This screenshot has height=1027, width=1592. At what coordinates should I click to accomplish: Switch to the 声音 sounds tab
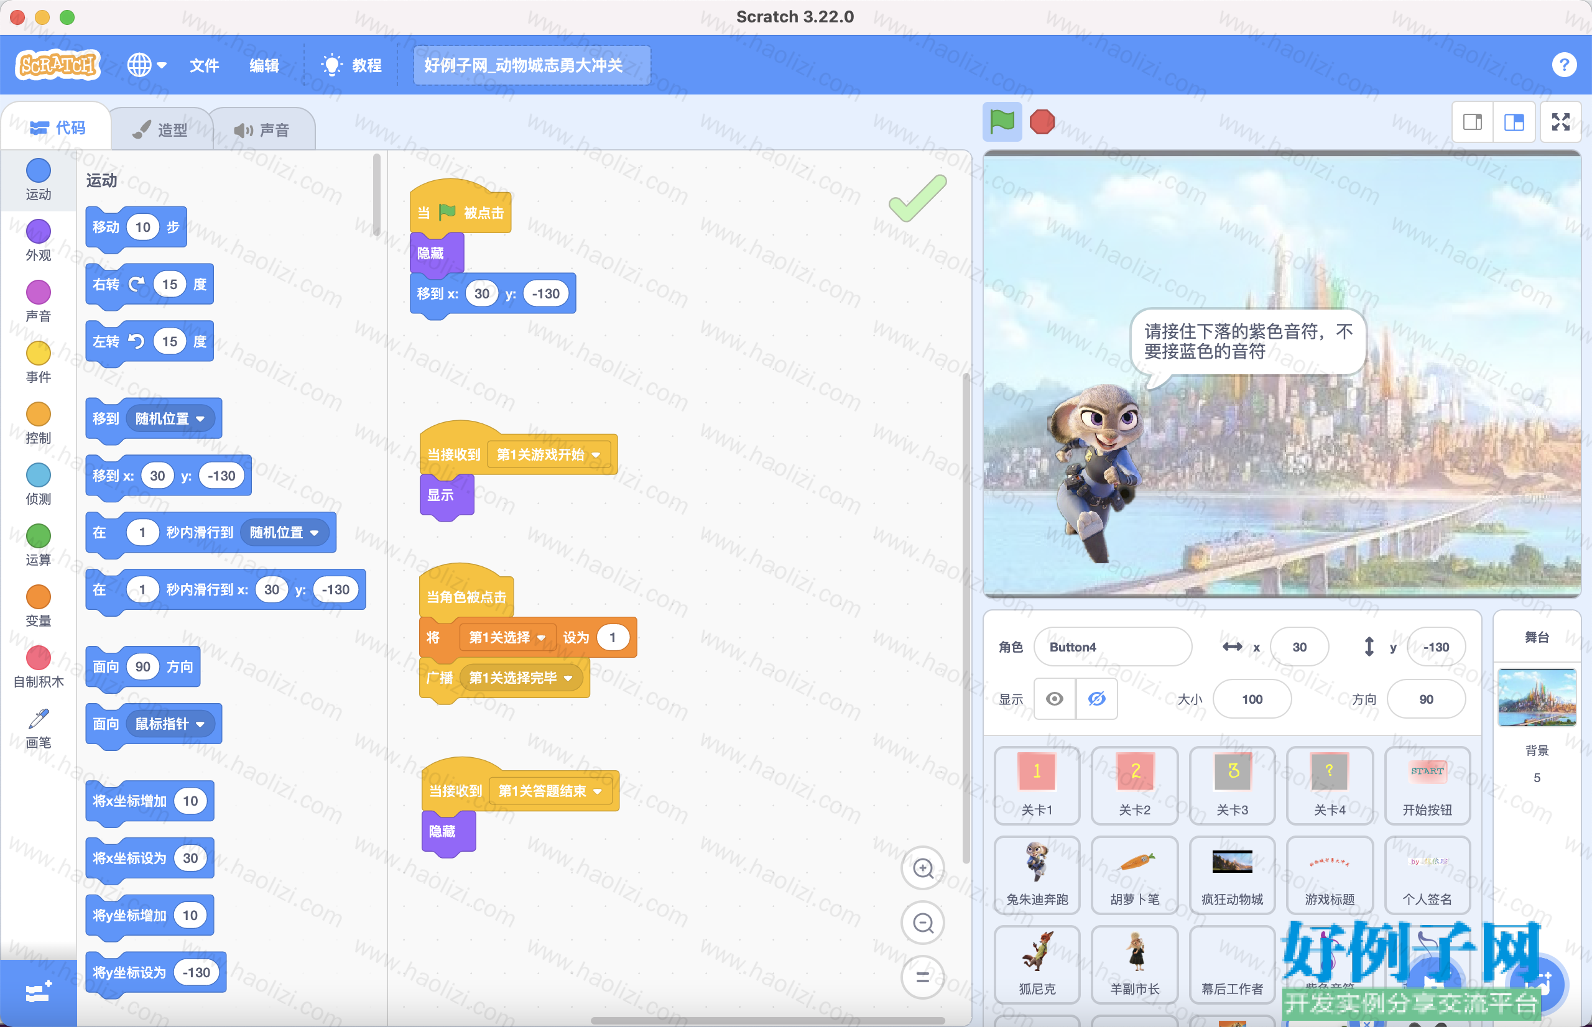click(x=262, y=129)
